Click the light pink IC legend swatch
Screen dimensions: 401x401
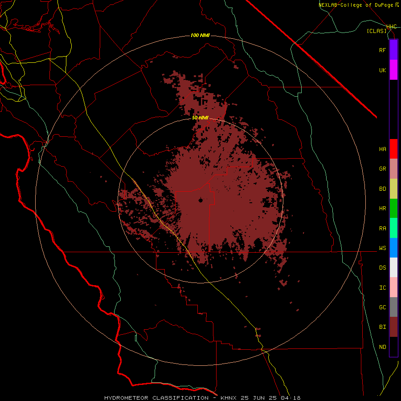click(x=393, y=287)
